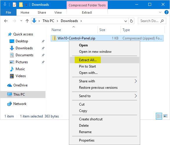
Task: Open the address bar history dropdown
Action: point(126,21)
